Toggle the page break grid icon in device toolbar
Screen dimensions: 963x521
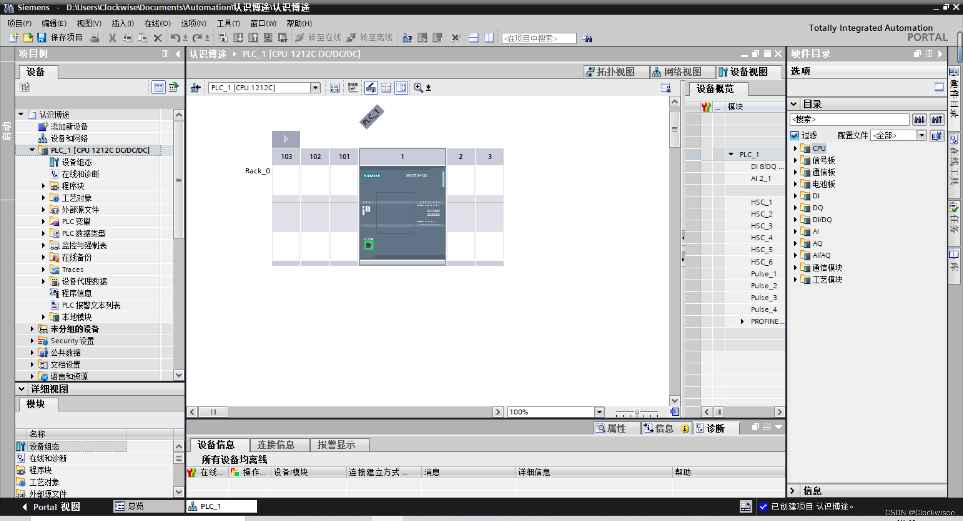(386, 88)
